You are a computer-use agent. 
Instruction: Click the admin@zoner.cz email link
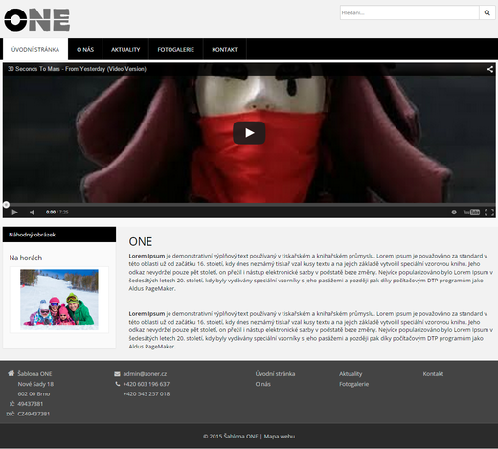[x=145, y=374]
